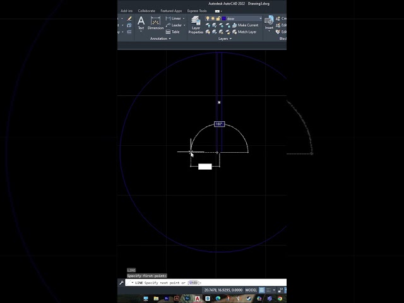Open Steam from the taskbar
Screen dimensions: 404x303
click(x=249, y=299)
